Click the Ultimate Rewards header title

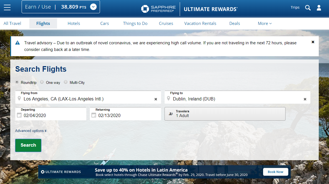[211, 9]
